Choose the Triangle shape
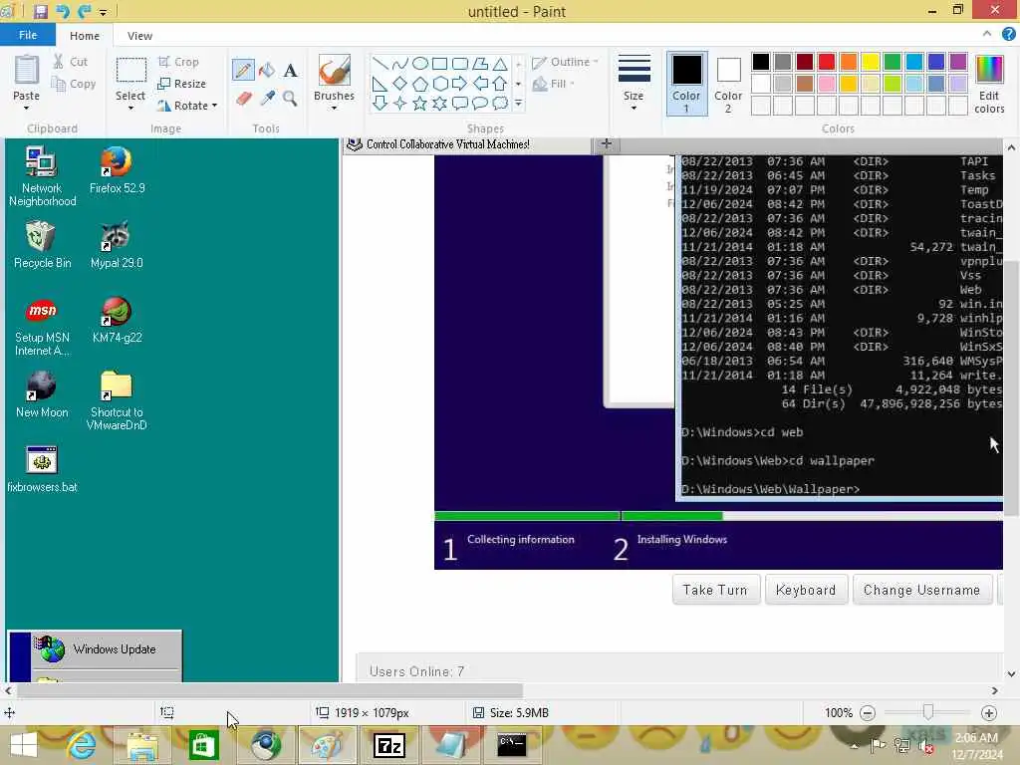Image resolution: width=1020 pixels, height=765 pixels. click(x=500, y=63)
